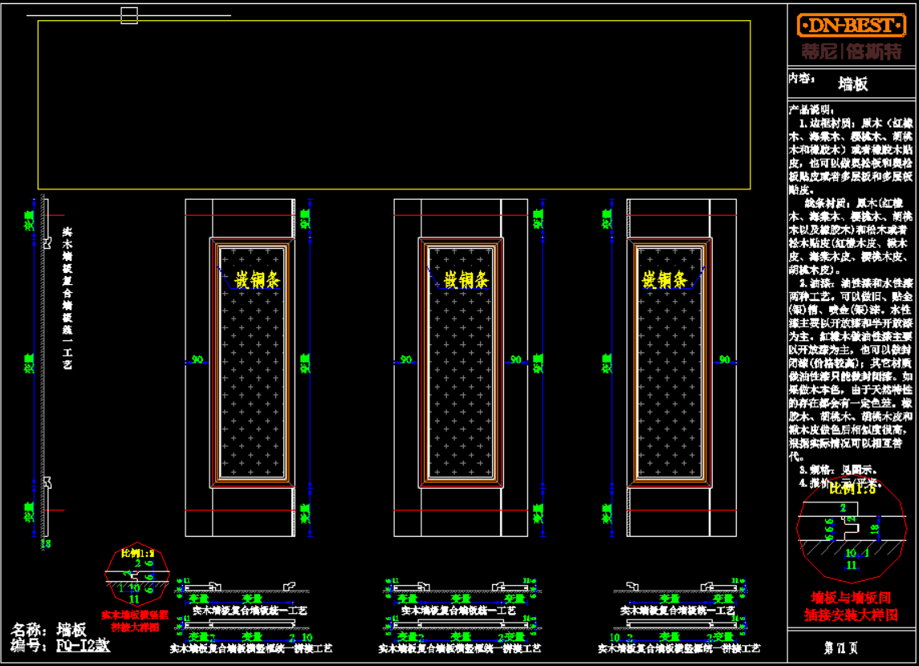Select the vertical 实木墙板复合墙板统一工艺 text
Image resolution: width=919 pixels, height=666 pixels.
(x=67, y=297)
